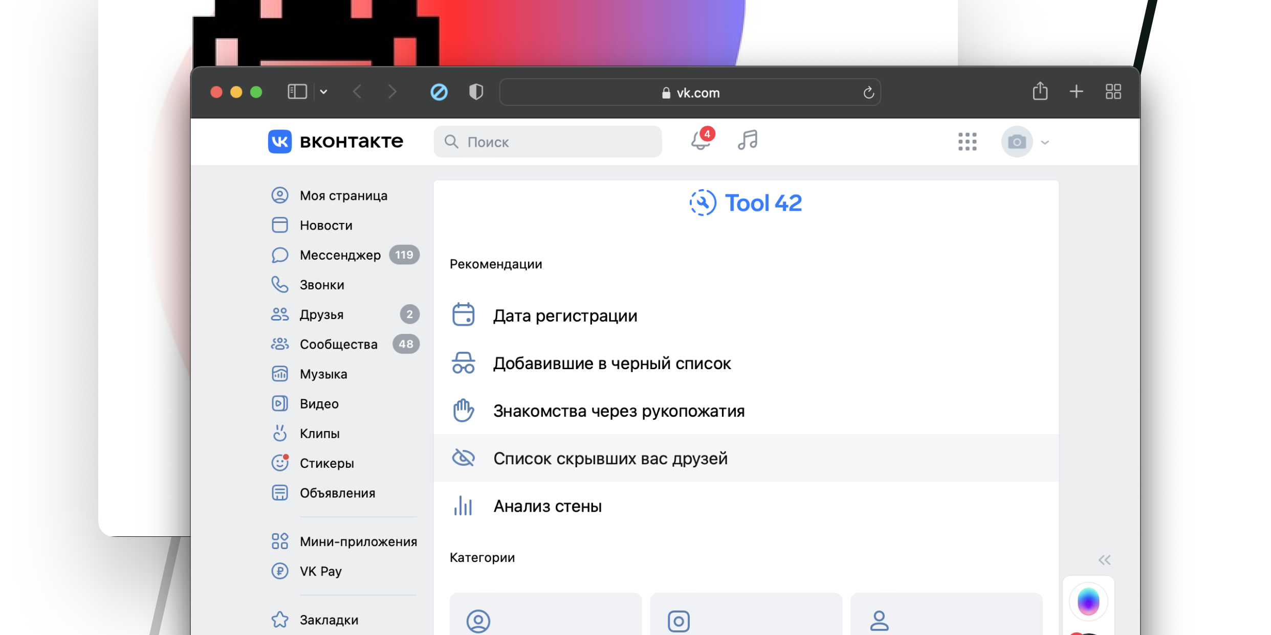The height and width of the screenshot is (635, 1271).
Task: Open Safari sidebar options dropdown arrow
Action: (323, 92)
